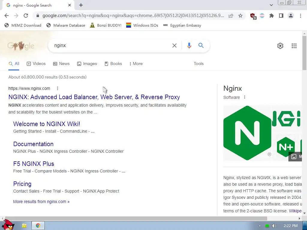Expand the tab search chevron
The image size is (307, 230).
271,5
